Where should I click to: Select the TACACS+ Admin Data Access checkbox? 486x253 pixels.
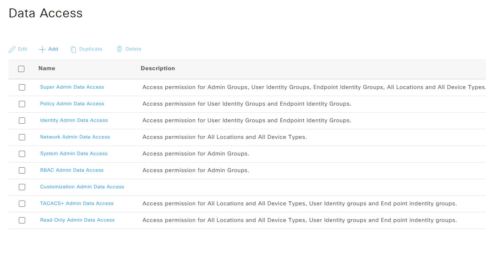coord(22,204)
